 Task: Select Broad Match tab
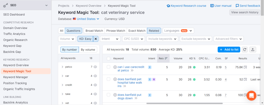94,31
